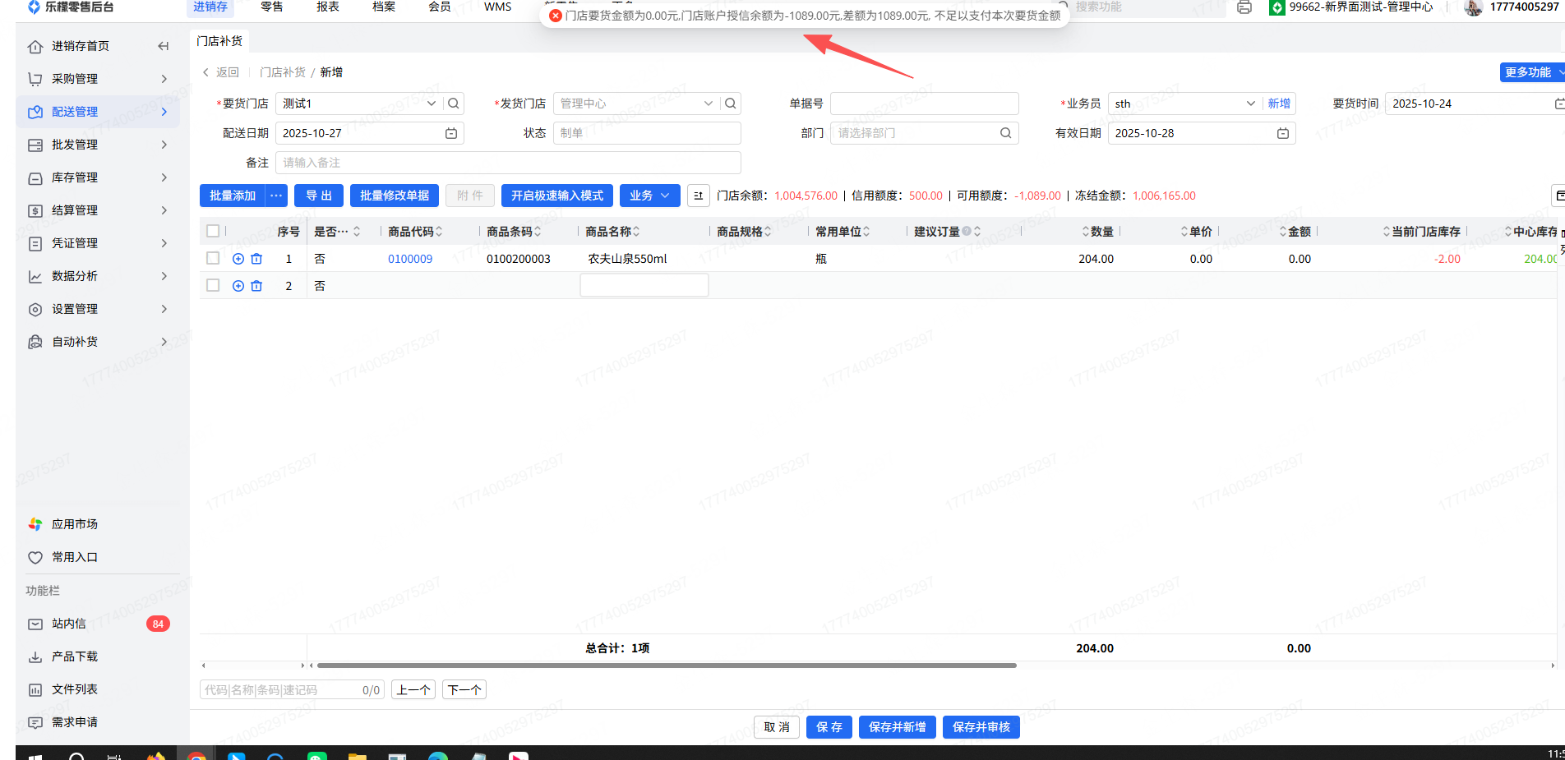This screenshot has height=760, width=1565.
Task: Expand 批发管理 submenu chevron
Action: pos(164,145)
